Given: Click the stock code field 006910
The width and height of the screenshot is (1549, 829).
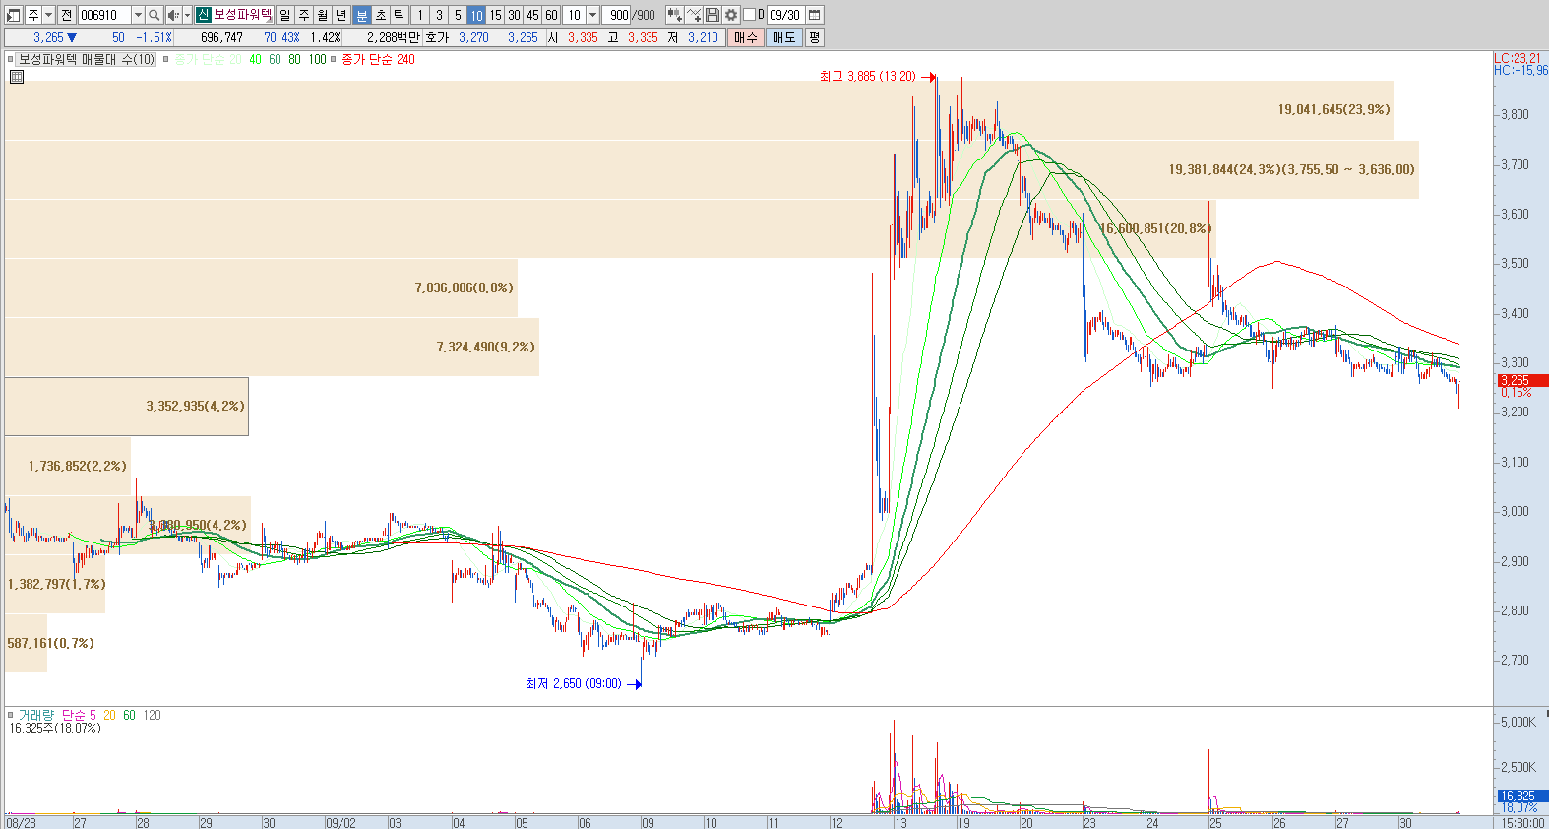Looking at the screenshot, I should coord(103,15).
